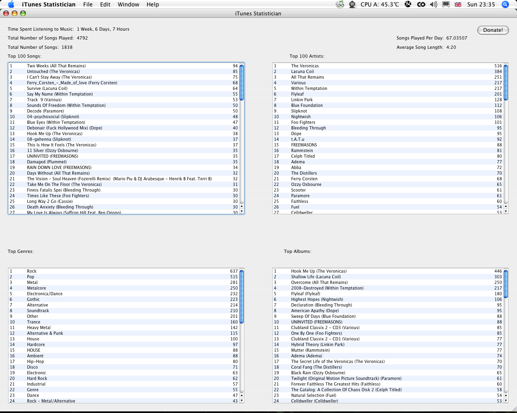The height and width of the screenshot is (413, 517).
Task: Select the song RAIN DOWN LOVE (FREEMASONS)
Action: (x=124, y=167)
